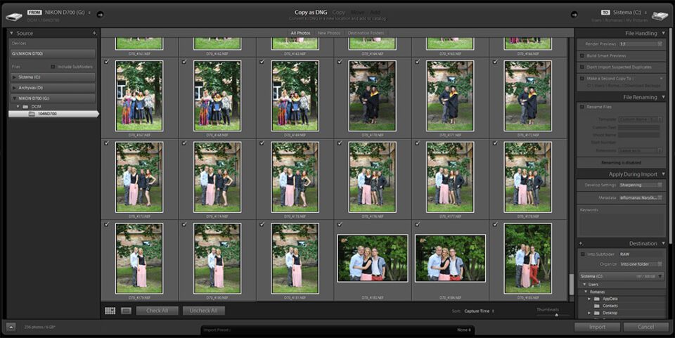Collapse Source panel triangle

coord(12,33)
